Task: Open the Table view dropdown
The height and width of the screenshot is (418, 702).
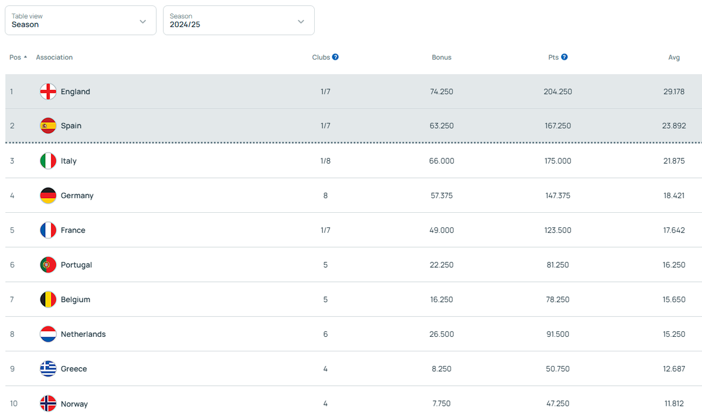Action: tap(81, 20)
